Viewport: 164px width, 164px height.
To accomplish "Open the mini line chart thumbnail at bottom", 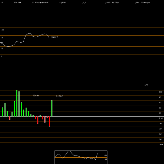I will (x=81, y=157).
